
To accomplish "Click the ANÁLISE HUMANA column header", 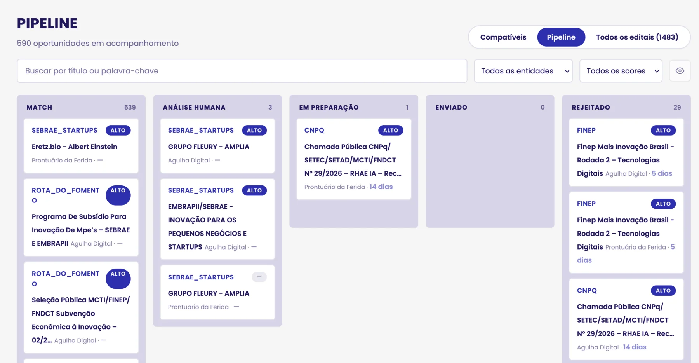I will [x=194, y=107].
